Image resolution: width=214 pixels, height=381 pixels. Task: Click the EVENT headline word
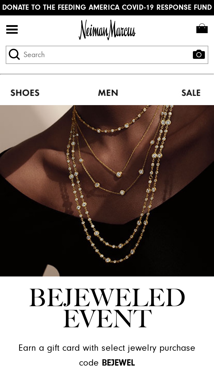click(107, 318)
